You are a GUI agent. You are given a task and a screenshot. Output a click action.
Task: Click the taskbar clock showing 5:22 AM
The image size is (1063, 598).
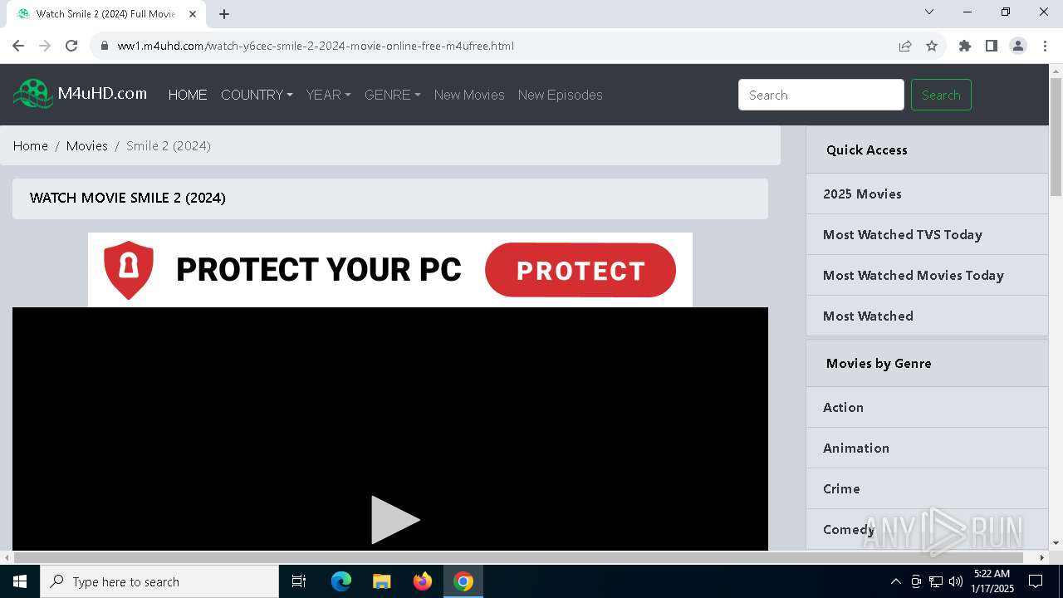(x=992, y=581)
